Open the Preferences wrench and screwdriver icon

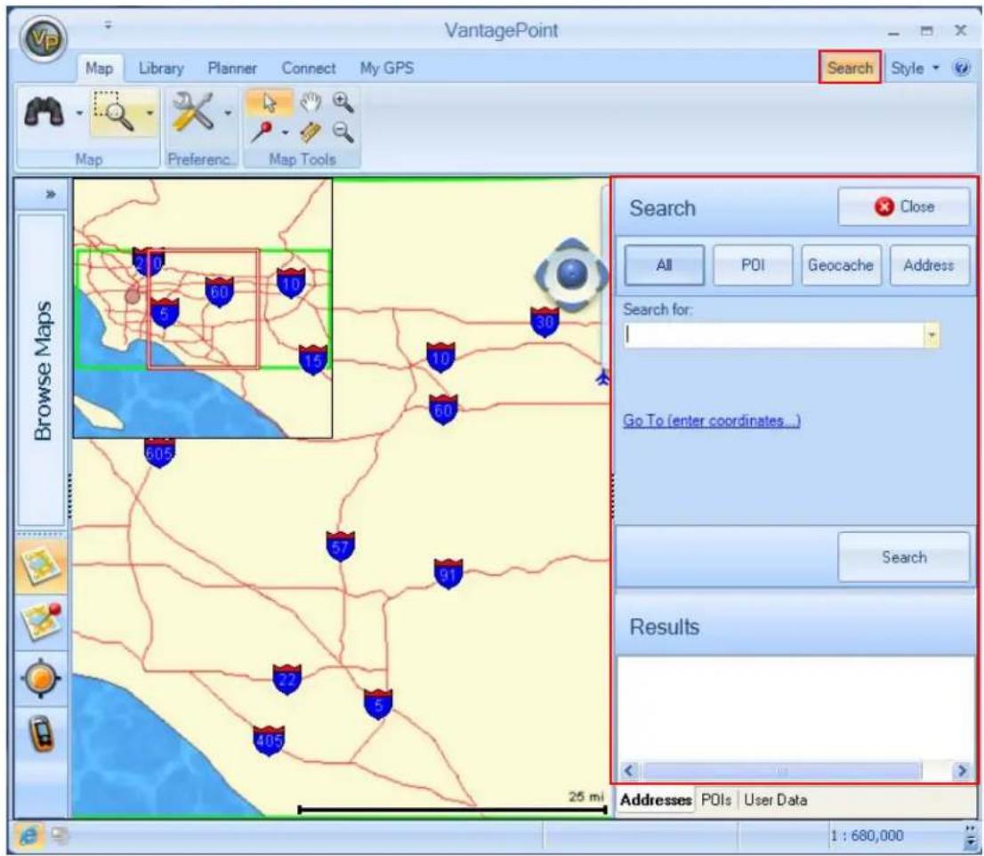tap(193, 111)
